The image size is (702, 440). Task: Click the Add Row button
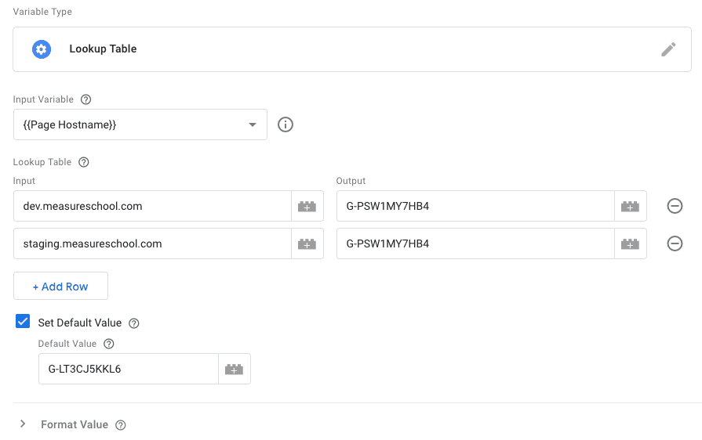click(x=60, y=287)
